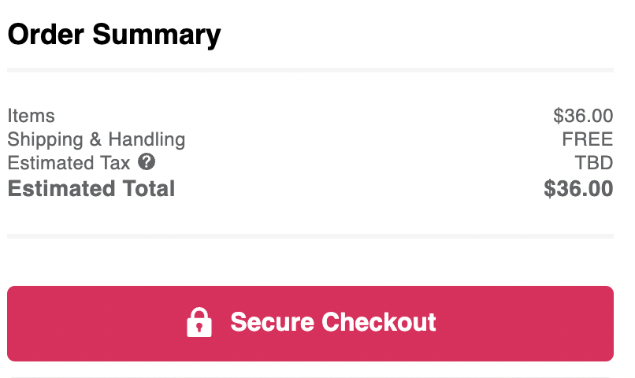Click the word 'Summary' in the heading

point(157,35)
